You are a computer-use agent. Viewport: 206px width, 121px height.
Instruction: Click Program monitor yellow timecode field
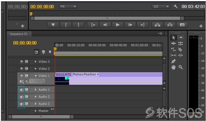(42, 6)
